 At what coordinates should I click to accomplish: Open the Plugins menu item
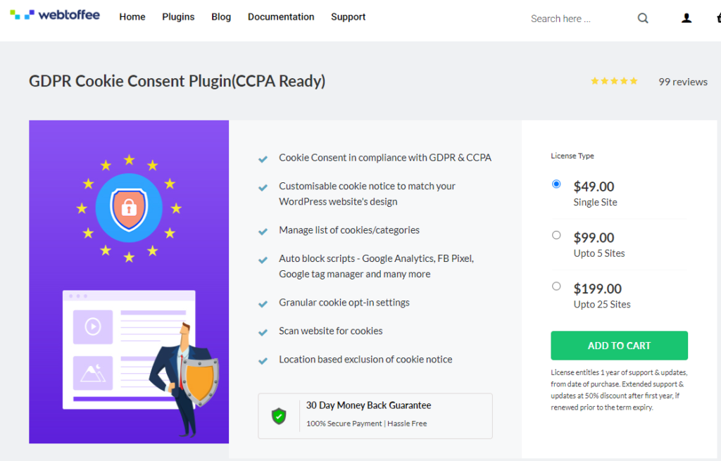tap(178, 17)
